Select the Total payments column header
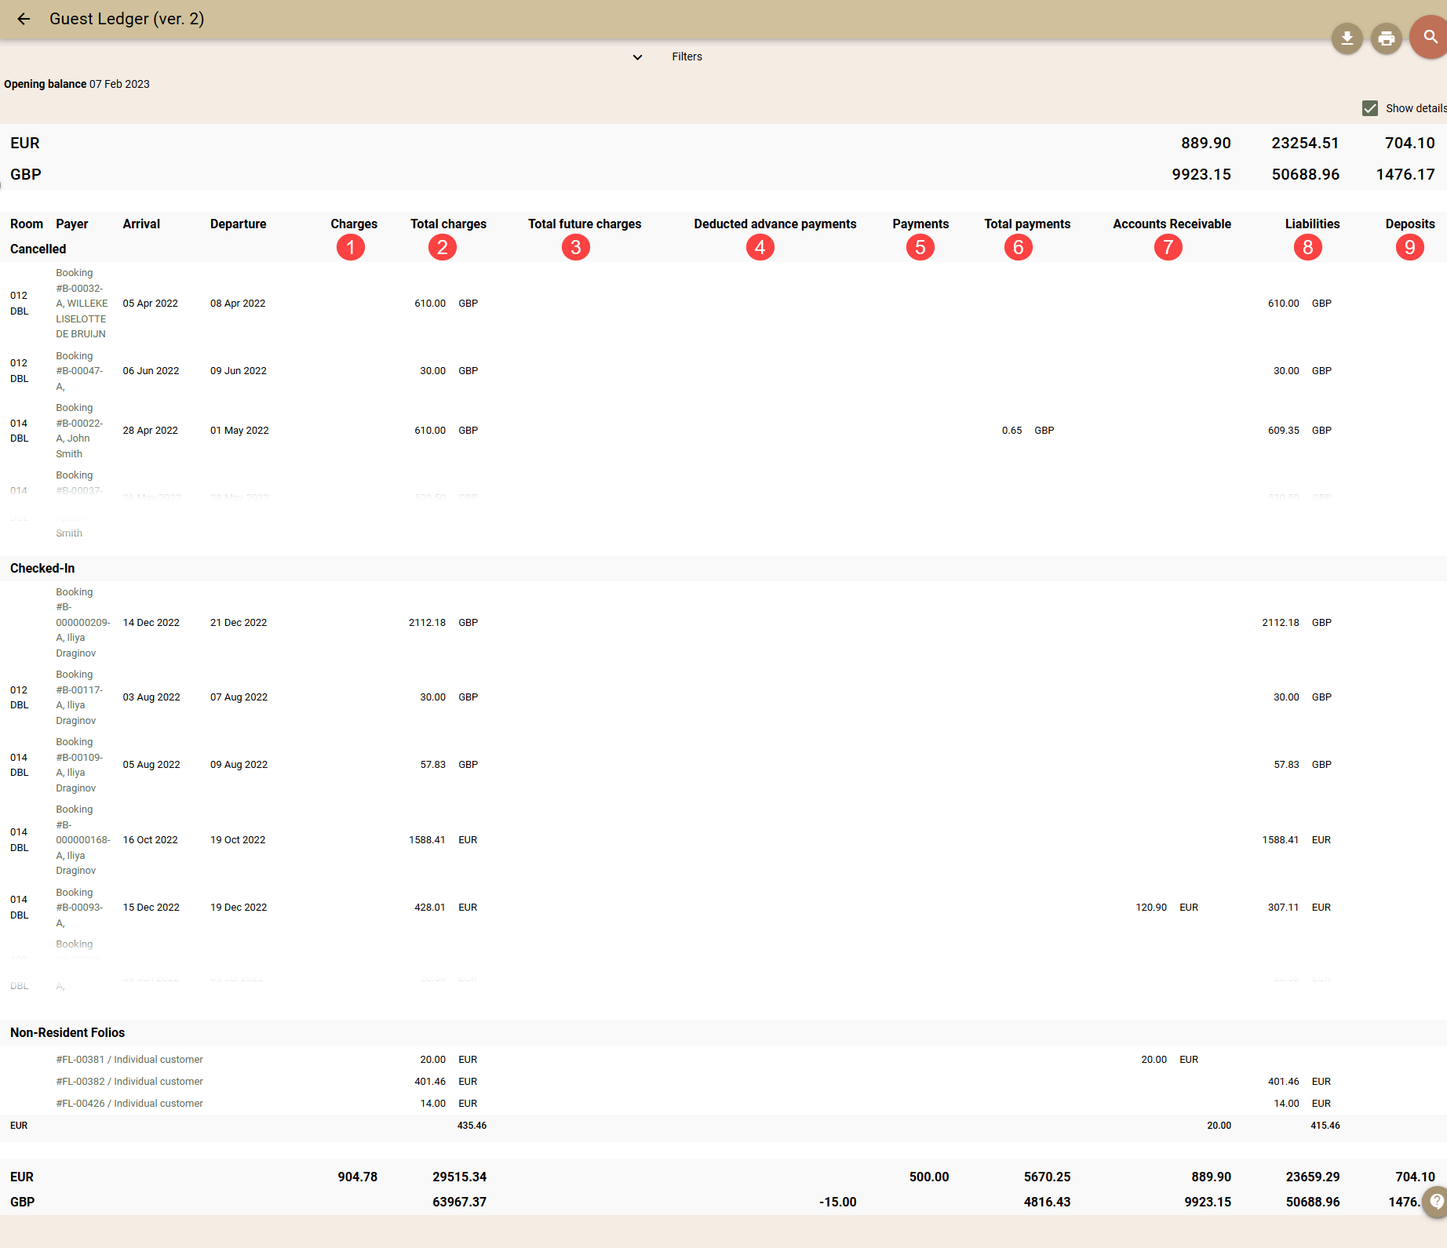1447x1248 pixels. (x=1027, y=224)
